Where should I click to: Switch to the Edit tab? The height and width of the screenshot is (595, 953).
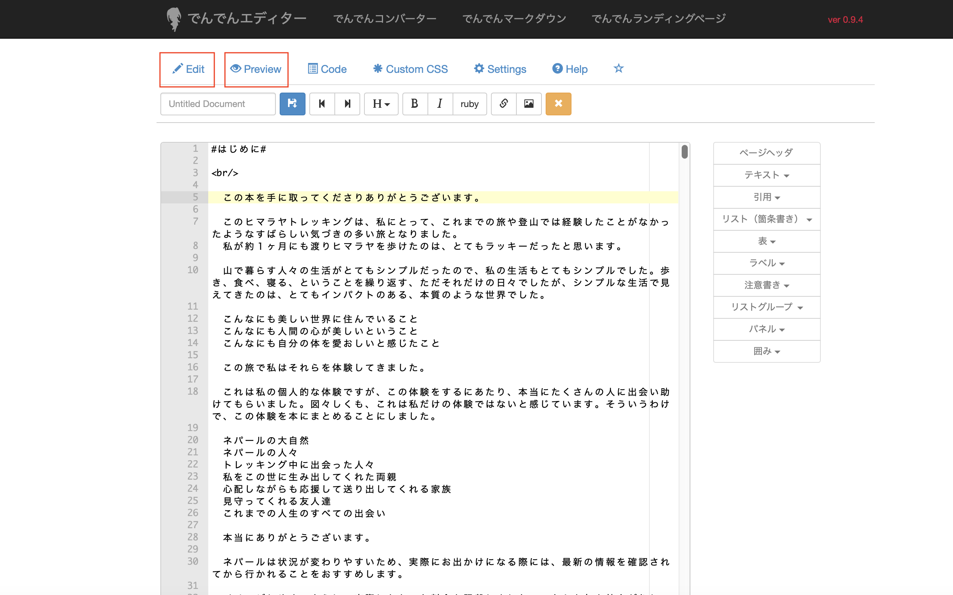tap(188, 69)
